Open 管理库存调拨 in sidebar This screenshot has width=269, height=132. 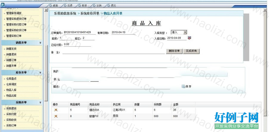pyautogui.click(x=14, y=13)
